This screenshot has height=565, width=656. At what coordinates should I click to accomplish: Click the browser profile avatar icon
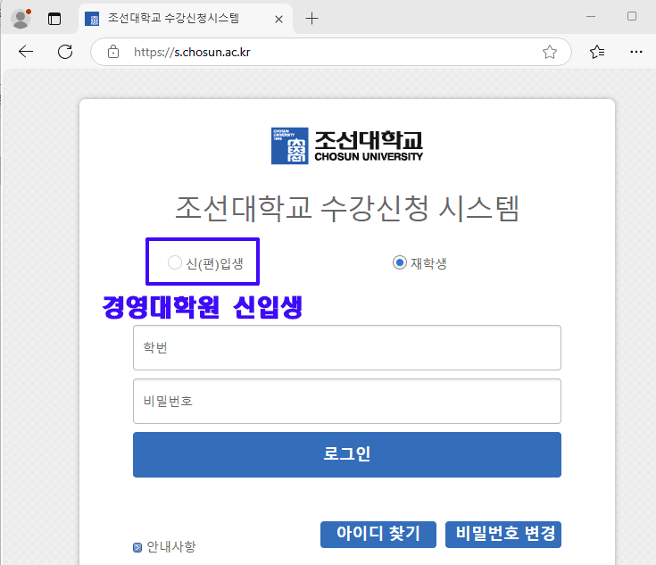click(20, 18)
